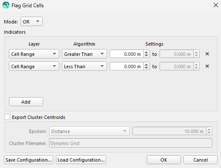Decrease the Less Than threshold value
Viewport: 221px width, 168px height.
tap(146, 68)
